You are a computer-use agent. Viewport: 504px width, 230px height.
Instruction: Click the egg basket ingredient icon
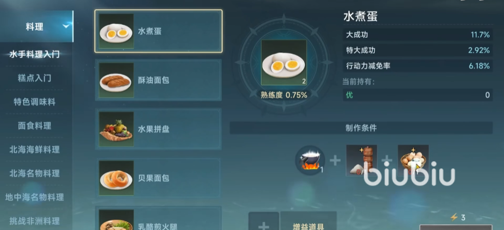pos(413,160)
